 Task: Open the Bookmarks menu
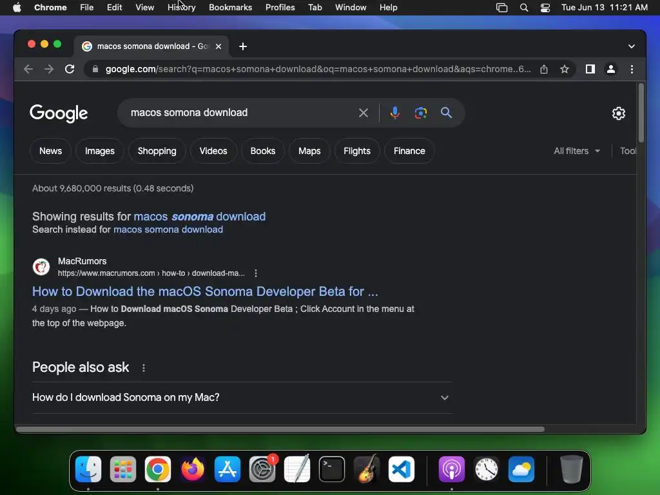230,8
